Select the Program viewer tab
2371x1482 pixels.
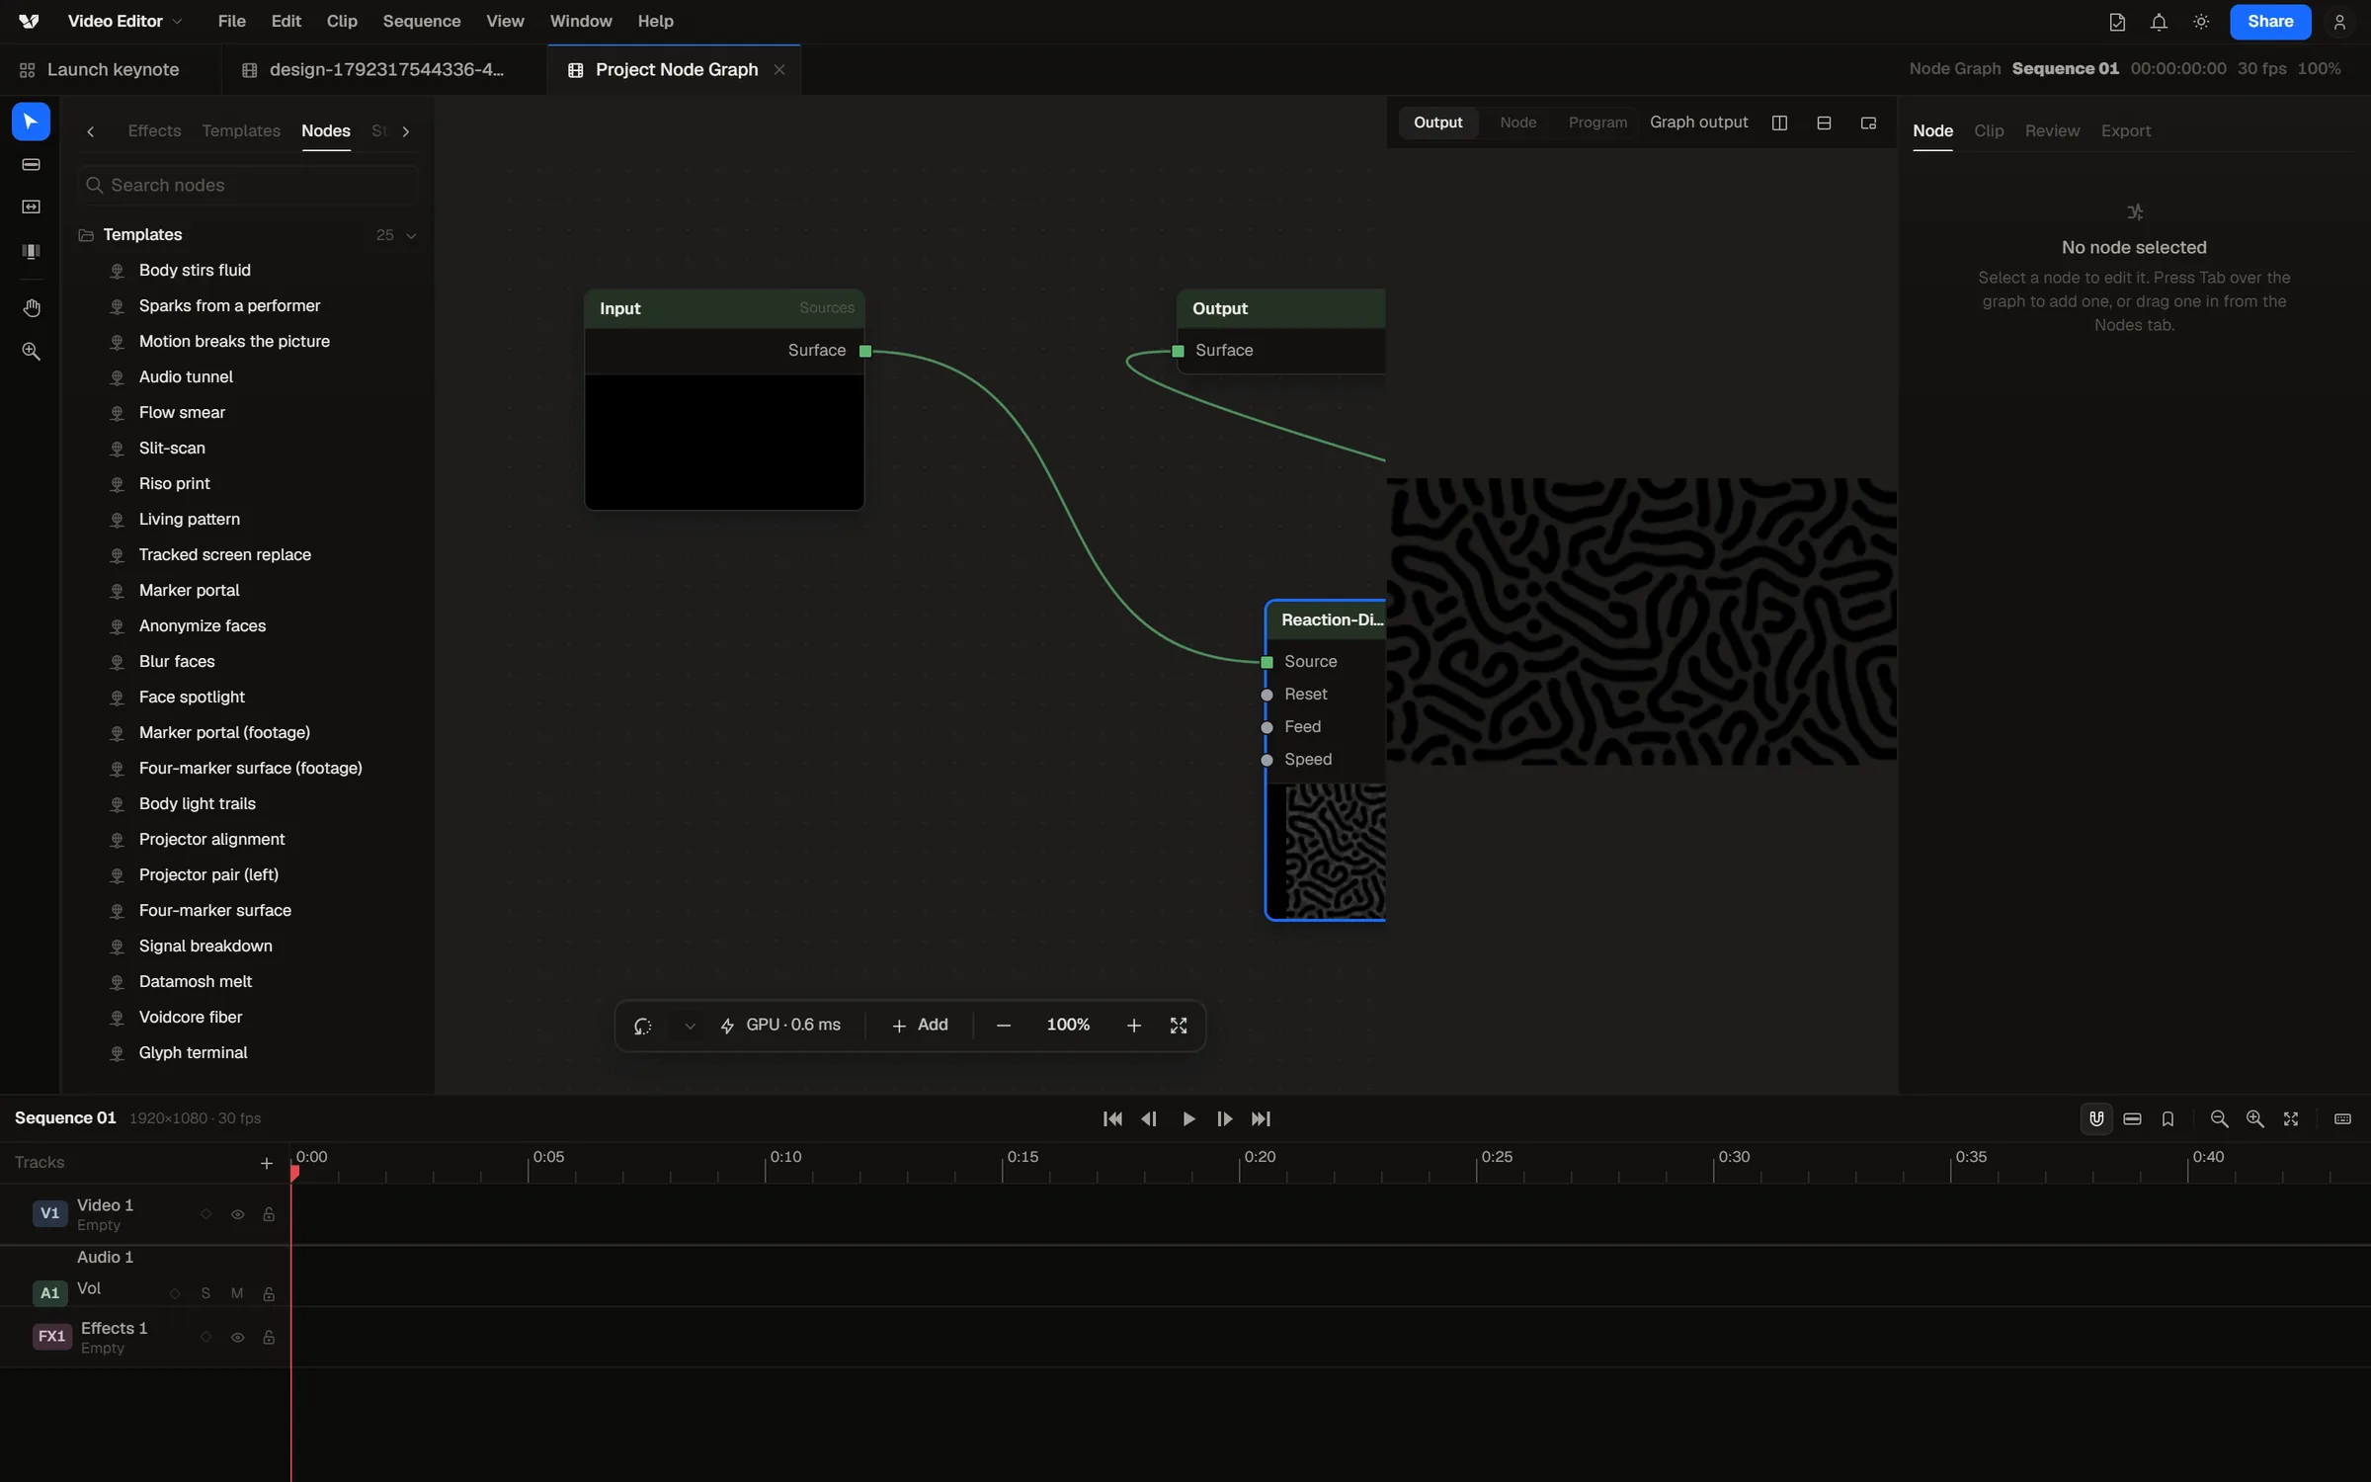pos(1597,123)
